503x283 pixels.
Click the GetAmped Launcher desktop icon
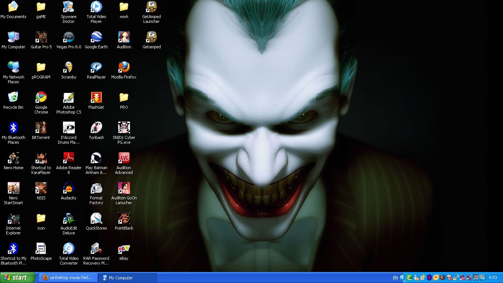pos(151,12)
